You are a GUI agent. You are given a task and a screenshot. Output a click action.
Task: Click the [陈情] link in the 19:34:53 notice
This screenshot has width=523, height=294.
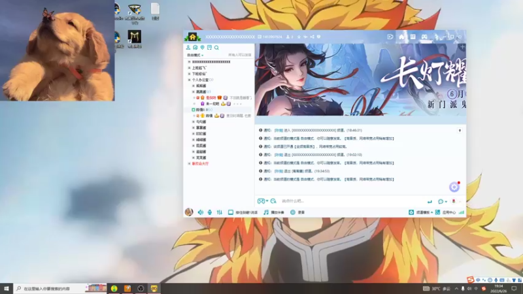278,171
